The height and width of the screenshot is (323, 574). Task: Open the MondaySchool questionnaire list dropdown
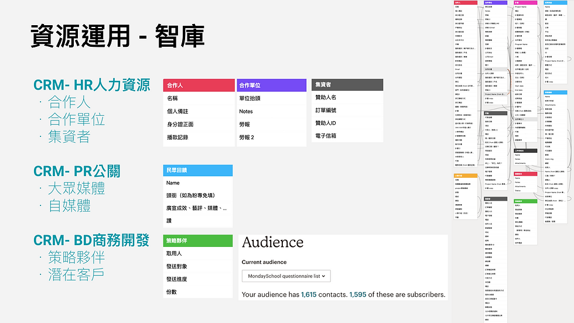click(x=286, y=276)
